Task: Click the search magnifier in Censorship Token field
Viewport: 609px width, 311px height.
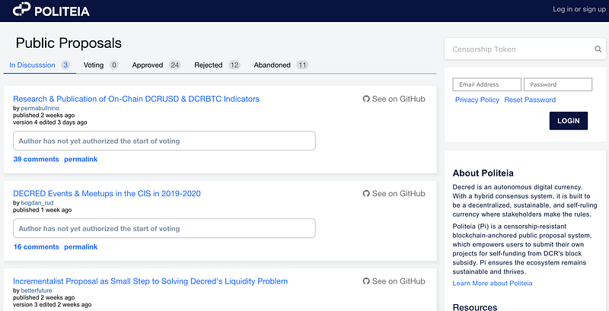Action: click(x=598, y=49)
